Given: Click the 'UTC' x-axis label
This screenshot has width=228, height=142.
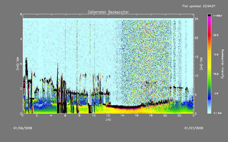Looking at the screenshot, I should (x=108, y=120).
